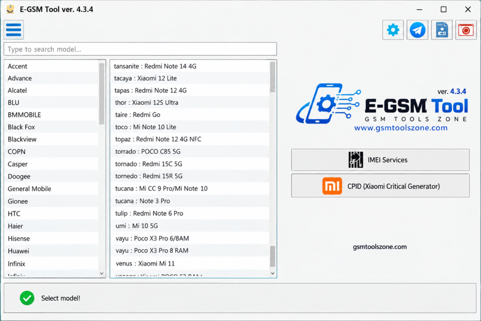The image size is (481, 321).
Task: Choose topaz : Redmi Note 12 4G NFC
Action: click(x=190, y=139)
